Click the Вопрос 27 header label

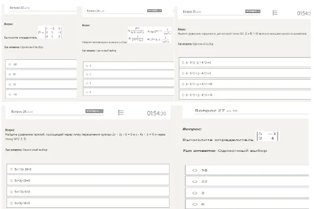tap(216, 110)
